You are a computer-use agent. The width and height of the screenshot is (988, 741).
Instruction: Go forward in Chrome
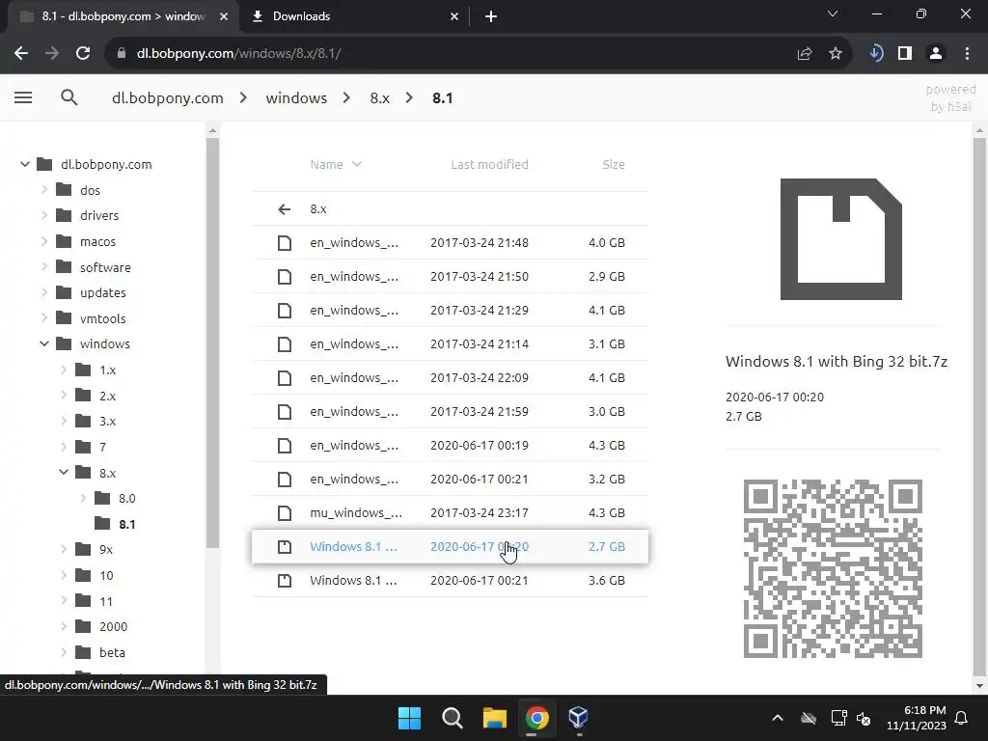pyautogui.click(x=52, y=54)
